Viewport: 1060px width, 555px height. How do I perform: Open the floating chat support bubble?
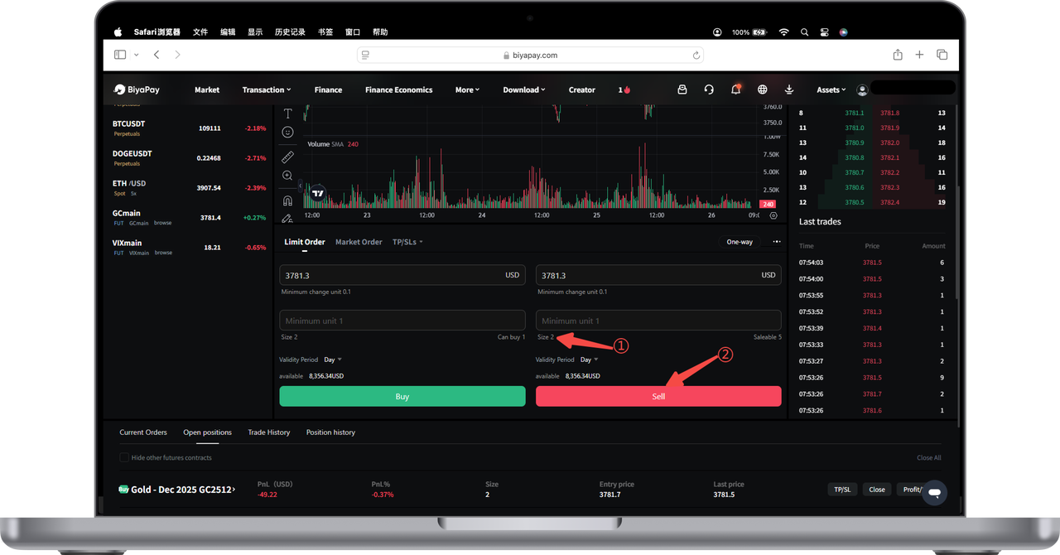tap(934, 492)
